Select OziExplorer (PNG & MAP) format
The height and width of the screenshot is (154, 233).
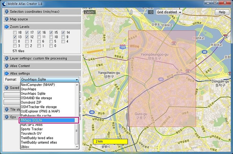click(48, 111)
